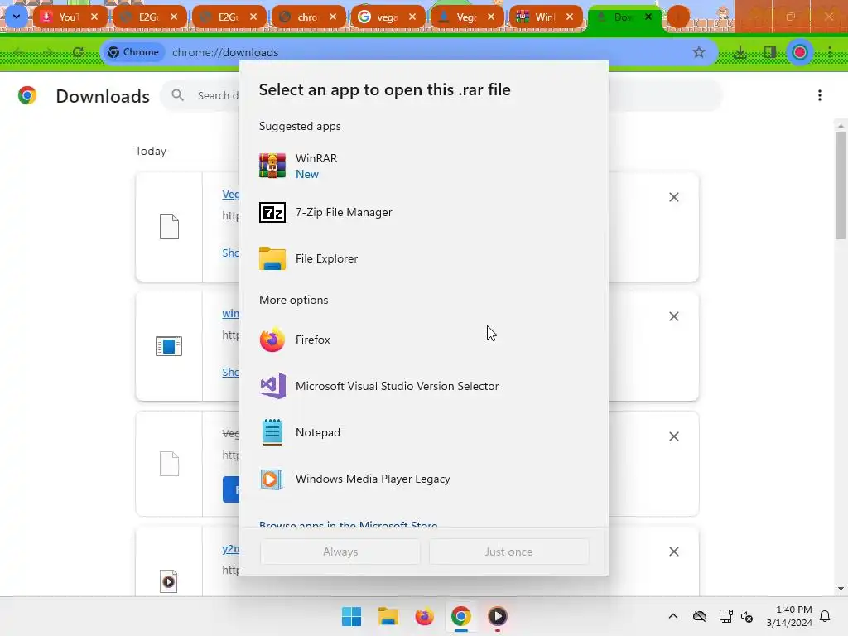Viewport: 848px width, 636px height.
Task: Open the y2m download file link
Action: 230,548
